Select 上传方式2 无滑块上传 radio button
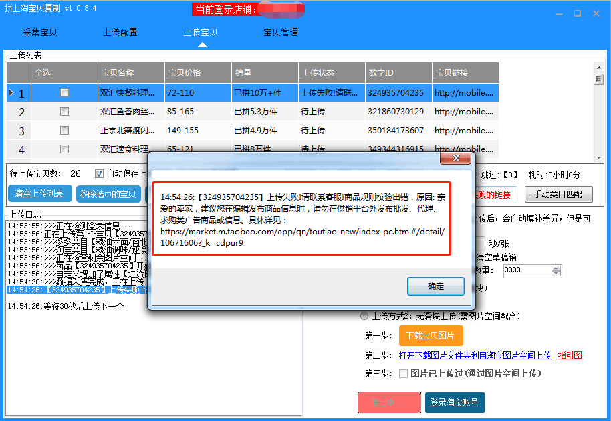The image size is (611, 421). (364, 316)
